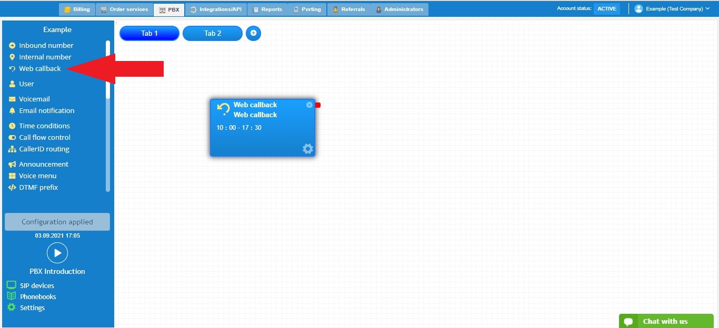Open Web callback block settings gear
This screenshot has width=719, height=328.
(308, 149)
